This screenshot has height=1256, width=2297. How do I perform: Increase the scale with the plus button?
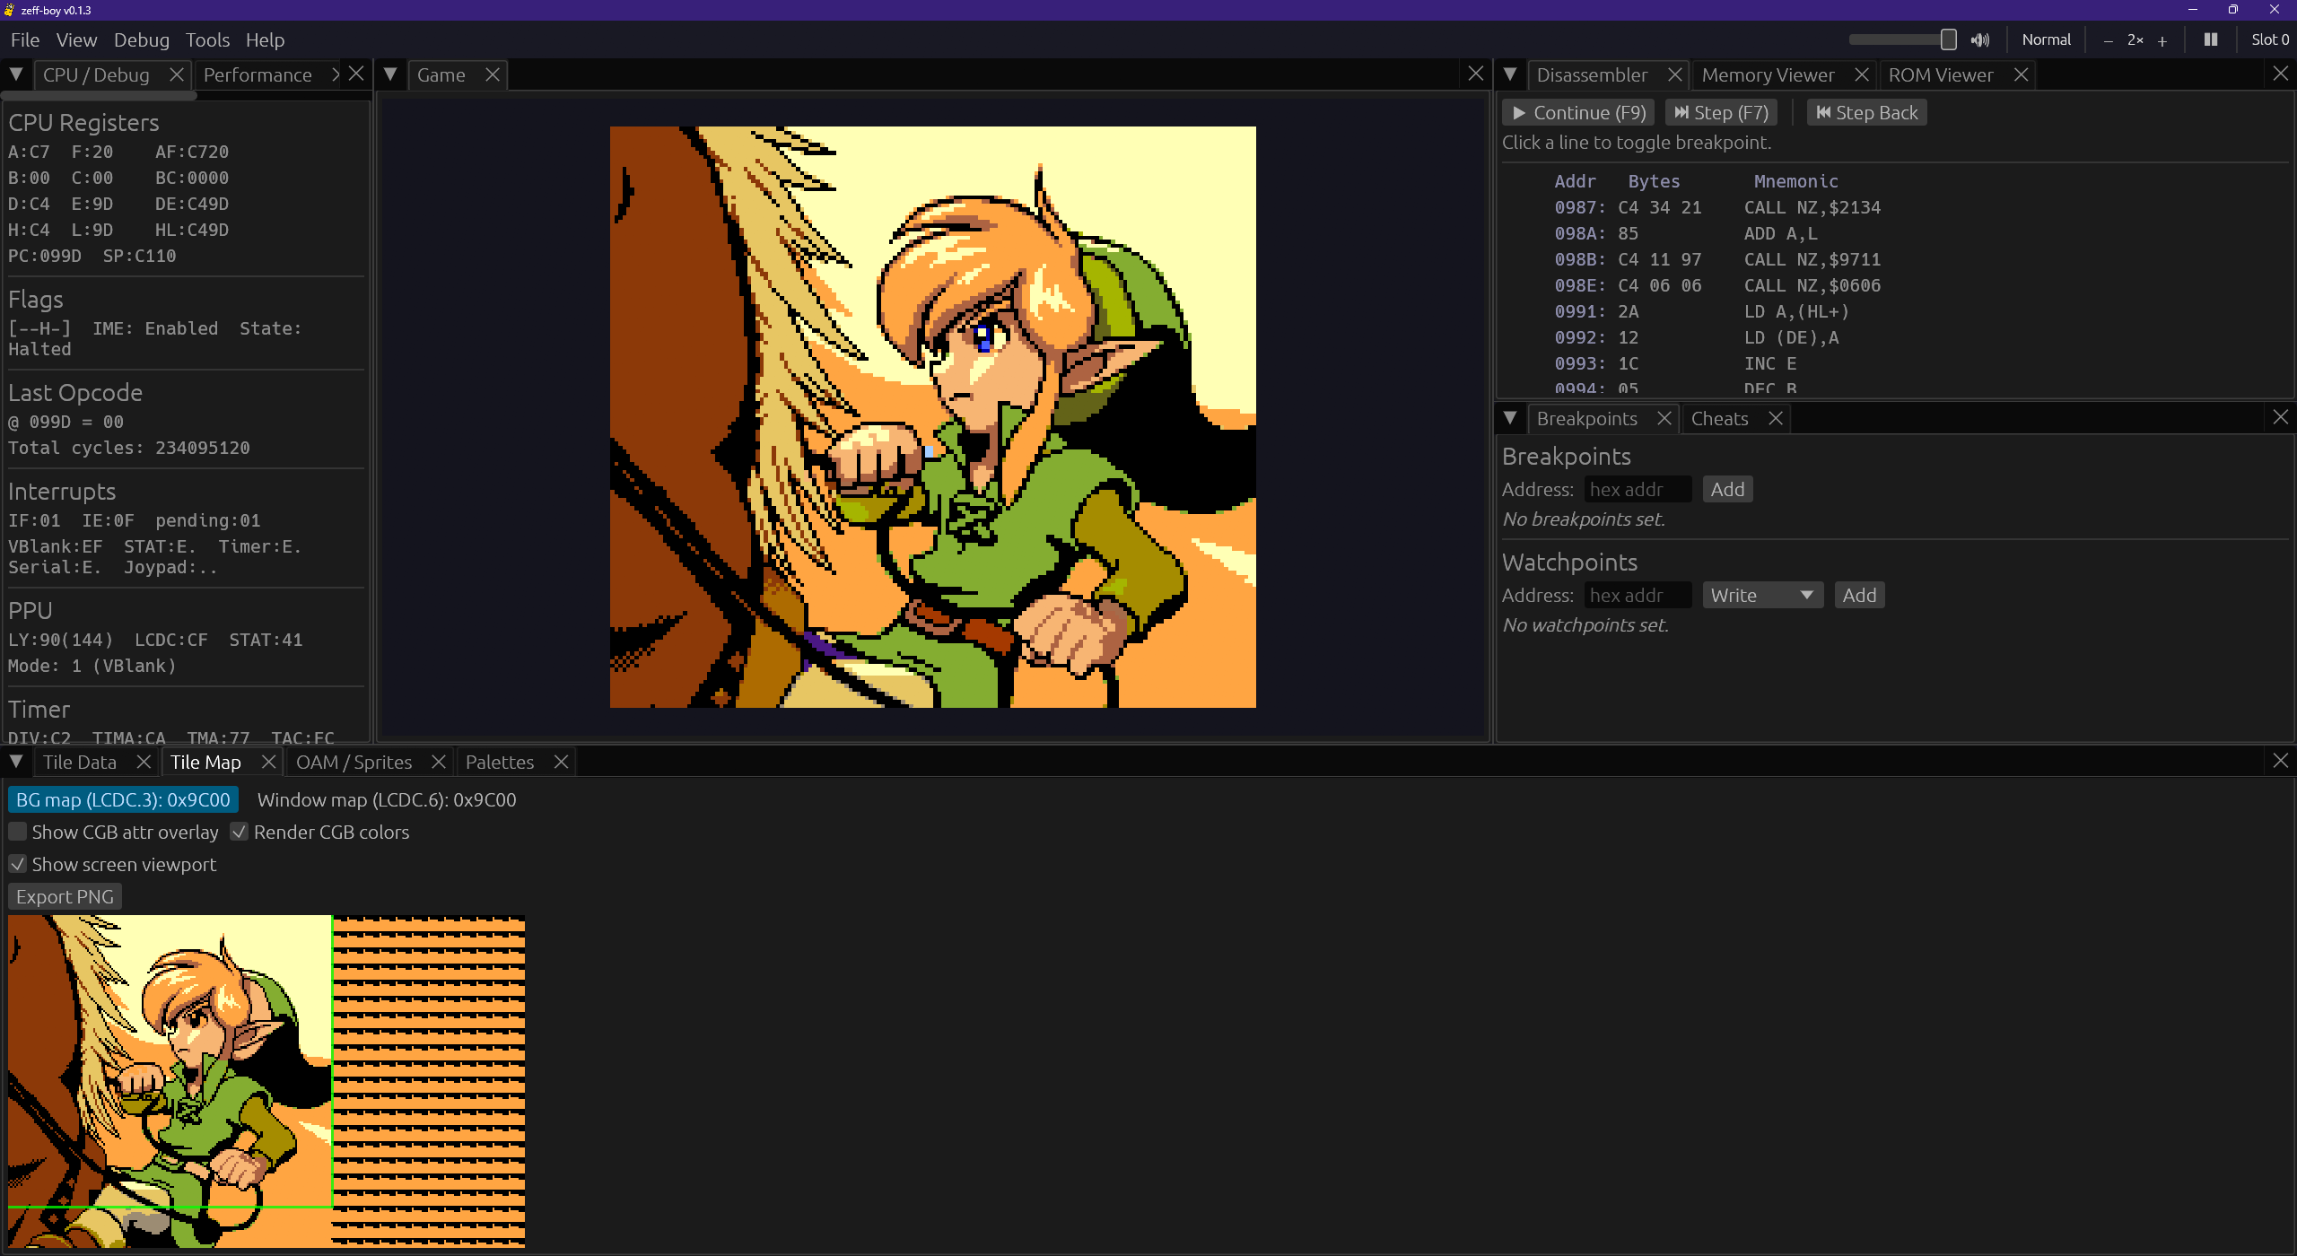2162,40
